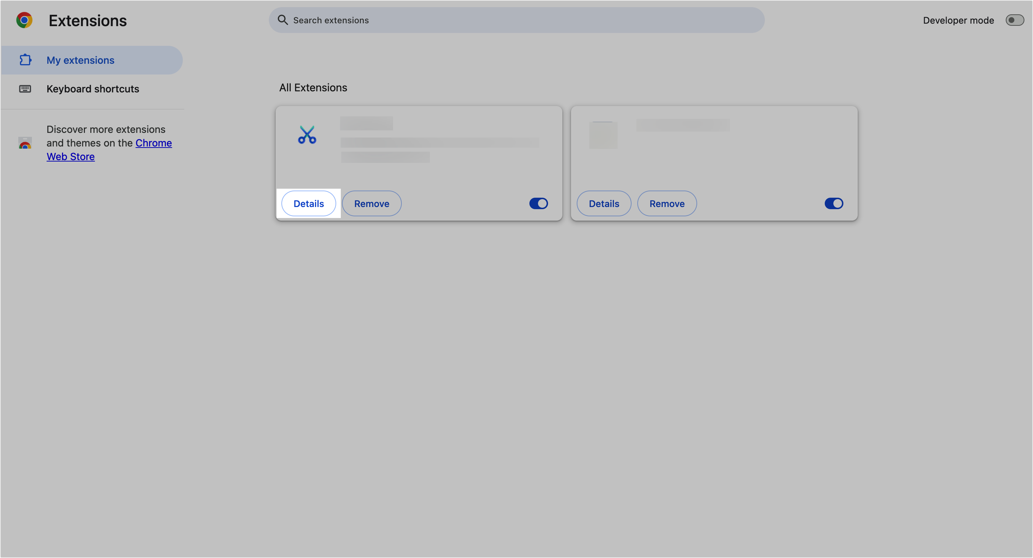Viewport: 1033px width, 558px height.
Task: Open Keyboard shortcuts from the sidebar
Action: pos(92,88)
